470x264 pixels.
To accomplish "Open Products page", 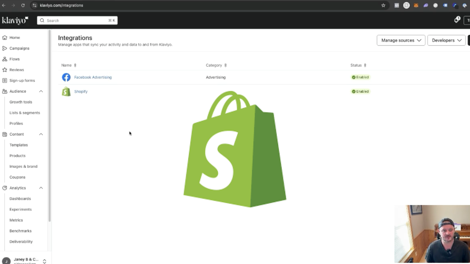I will 17,155.
